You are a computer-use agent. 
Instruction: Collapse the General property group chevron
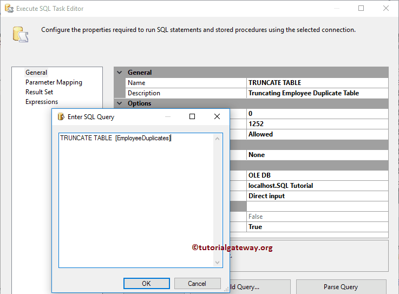click(x=119, y=73)
